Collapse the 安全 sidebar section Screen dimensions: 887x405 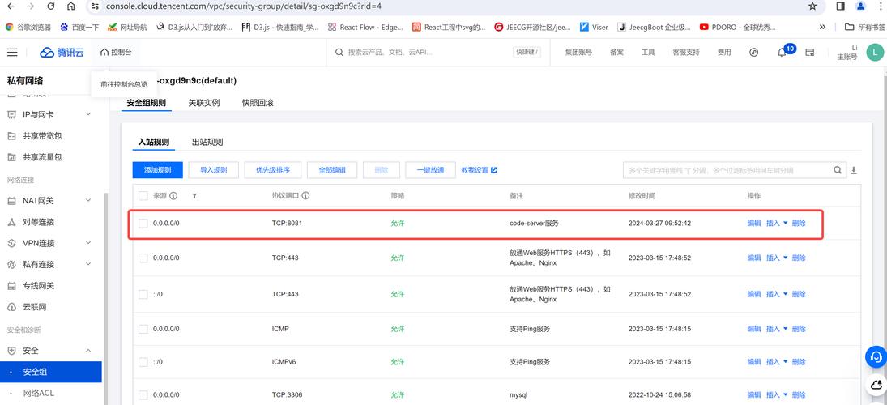click(x=88, y=351)
